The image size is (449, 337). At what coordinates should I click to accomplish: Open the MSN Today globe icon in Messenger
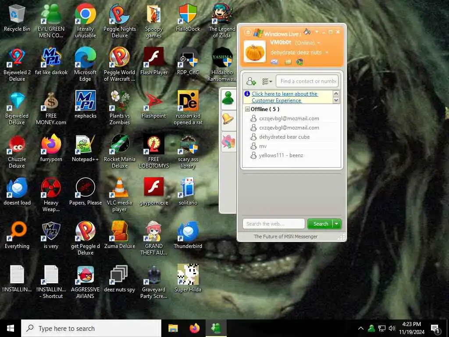pyautogui.click(x=299, y=61)
